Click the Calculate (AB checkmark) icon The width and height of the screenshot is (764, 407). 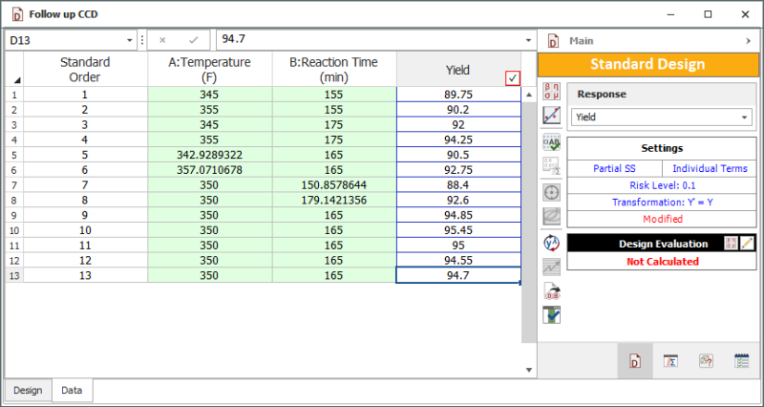(551, 141)
